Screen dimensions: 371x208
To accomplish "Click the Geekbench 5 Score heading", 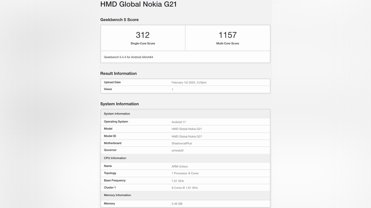I will coord(119,20).
